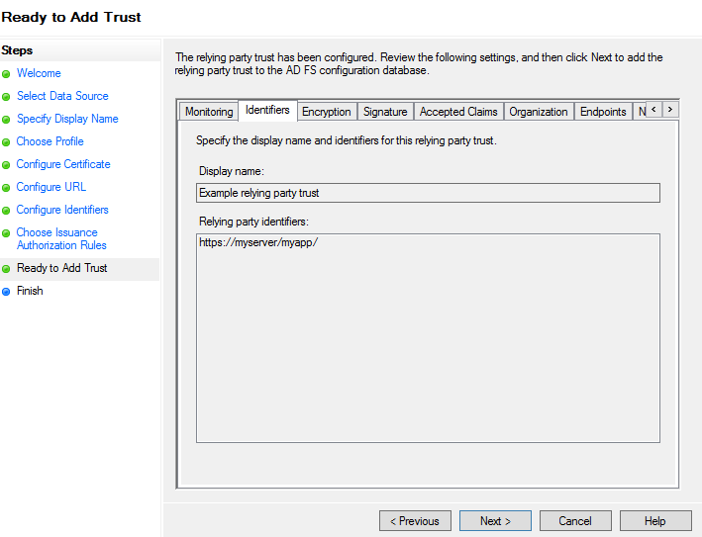Screen dimensions: 702x537
Task: Click green bullet beside Choose Profile
Action: [x=6, y=142]
